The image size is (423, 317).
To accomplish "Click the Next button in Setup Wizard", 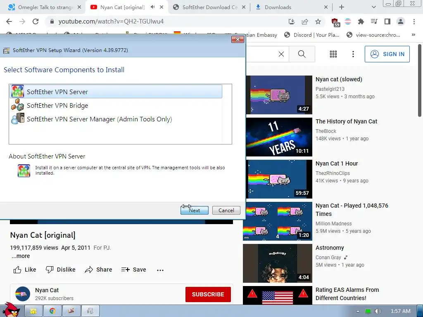I will coord(194,210).
